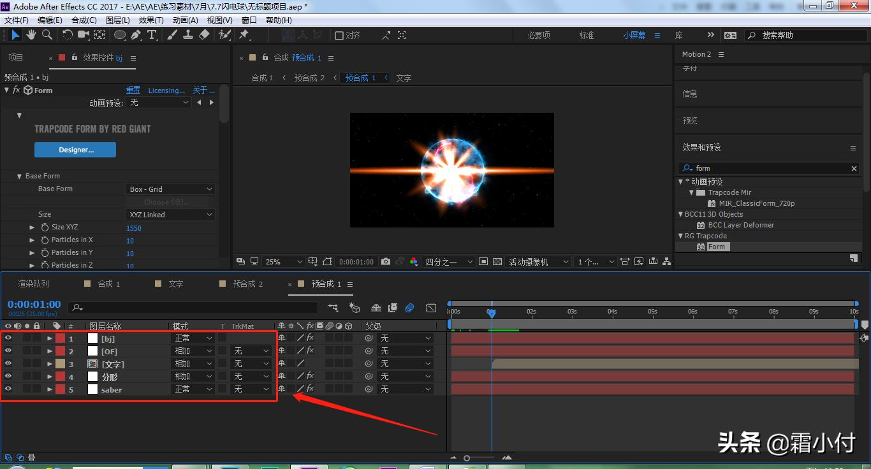The image size is (871, 469).
Task: Expand the 分形 layer properties
Action: pos(50,377)
